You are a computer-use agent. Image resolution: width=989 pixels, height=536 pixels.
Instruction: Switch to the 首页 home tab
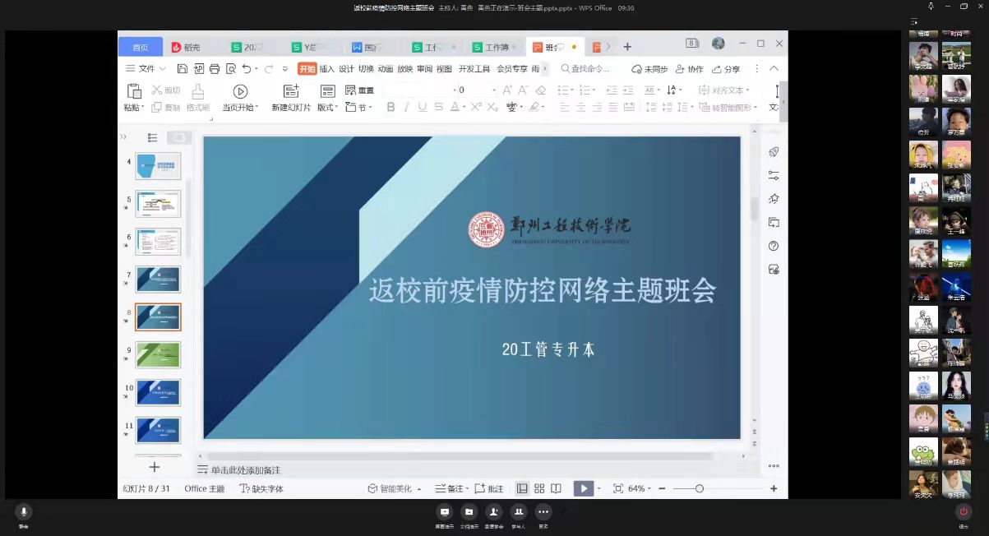[x=141, y=47]
